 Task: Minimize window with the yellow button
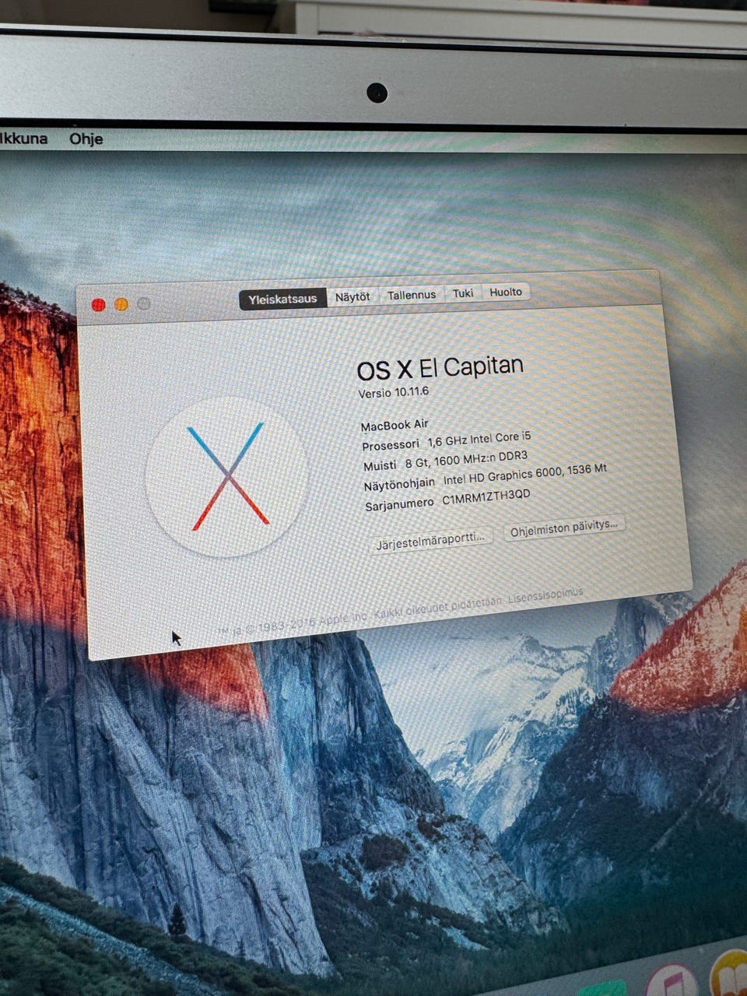coord(121,304)
